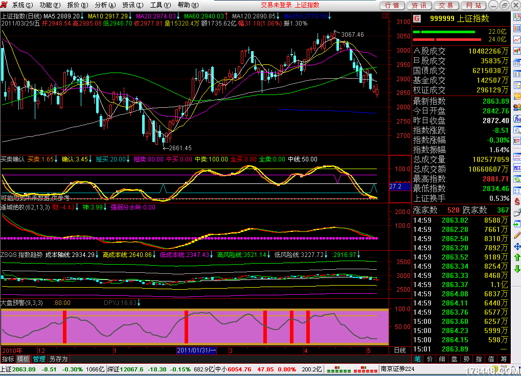This screenshot has height=376, width=521.
Task: Open the ETF icon in the sidebar
Action: [517, 141]
